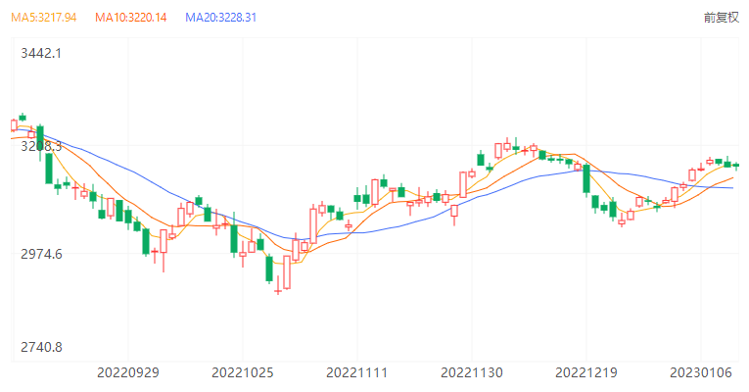Image resolution: width=749 pixels, height=392 pixels.
Task: Click the 3442.1 price axis label
Action: [41, 53]
